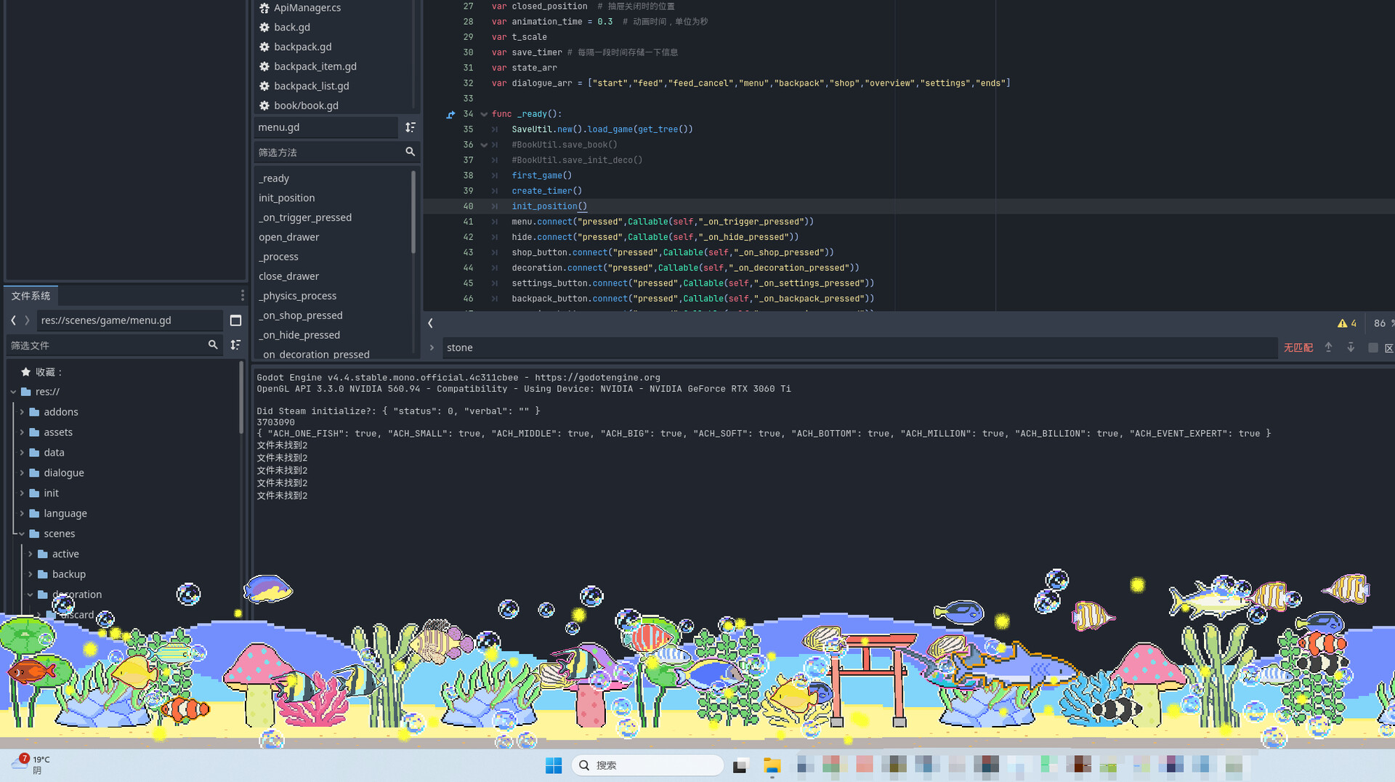Toggle FileSystem split mode square icon
1395x782 pixels.
coord(235,321)
